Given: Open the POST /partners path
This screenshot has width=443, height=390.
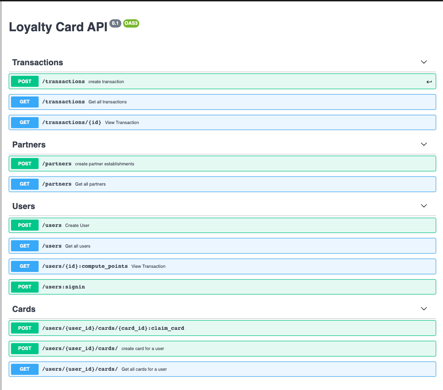Looking at the screenshot, I should click(x=57, y=164).
